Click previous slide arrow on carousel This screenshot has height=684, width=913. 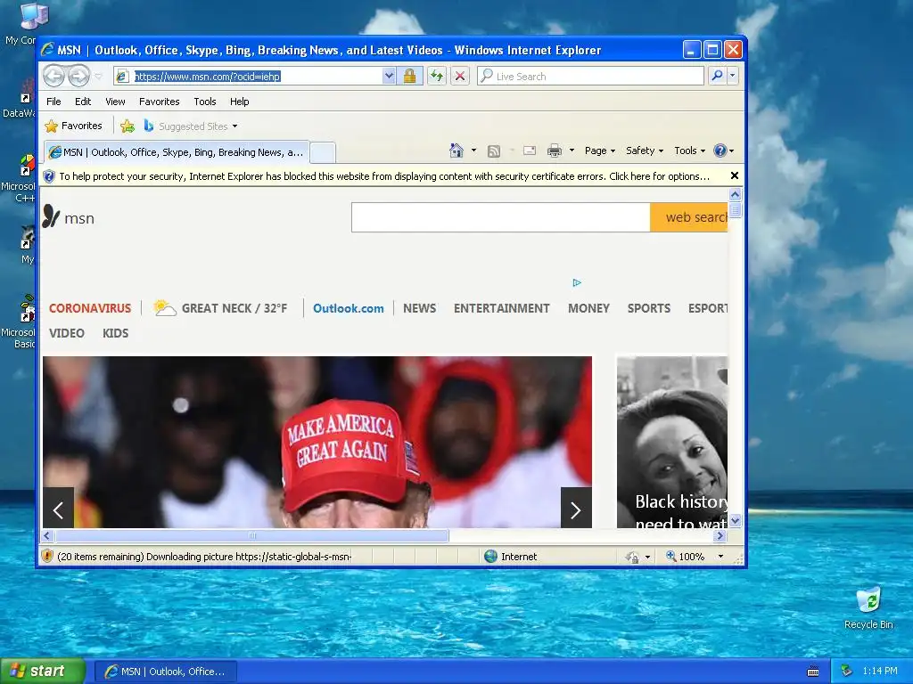58,509
